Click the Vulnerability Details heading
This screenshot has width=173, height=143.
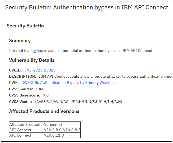click(32, 60)
